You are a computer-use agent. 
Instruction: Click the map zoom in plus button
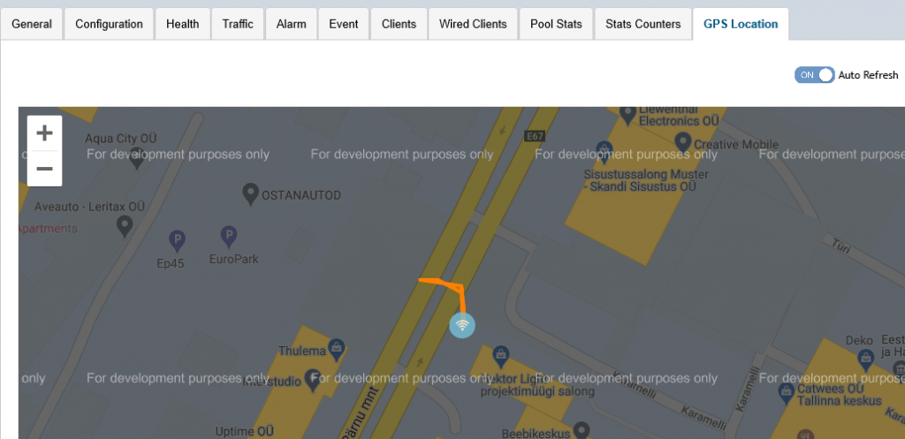(x=44, y=133)
